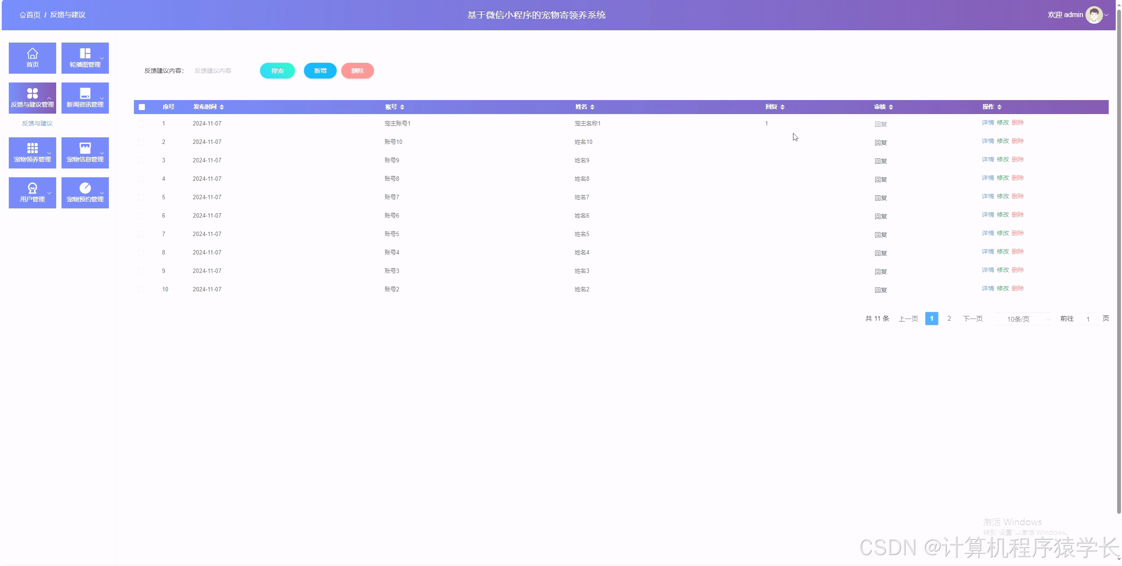Click the 新增 add button
This screenshot has width=1122, height=566.
(320, 71)
